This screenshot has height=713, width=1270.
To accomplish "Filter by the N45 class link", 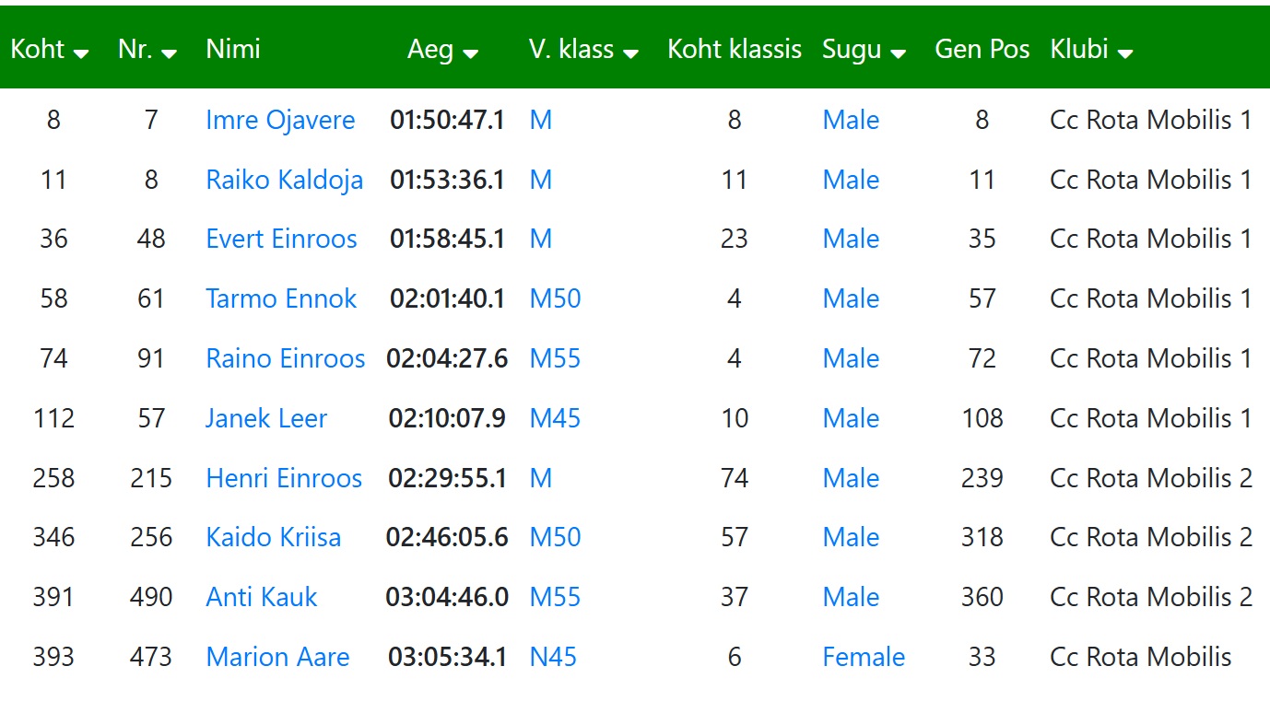I will coord(553,657).
